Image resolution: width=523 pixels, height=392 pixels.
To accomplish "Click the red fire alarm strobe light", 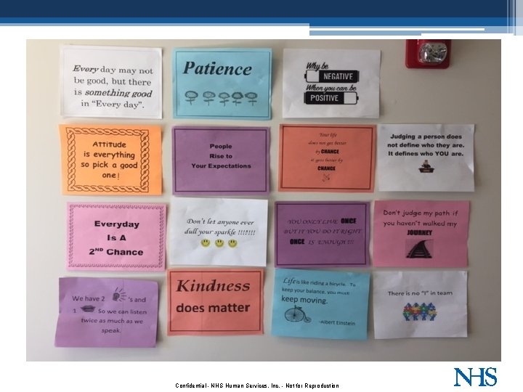I will 429,54.
